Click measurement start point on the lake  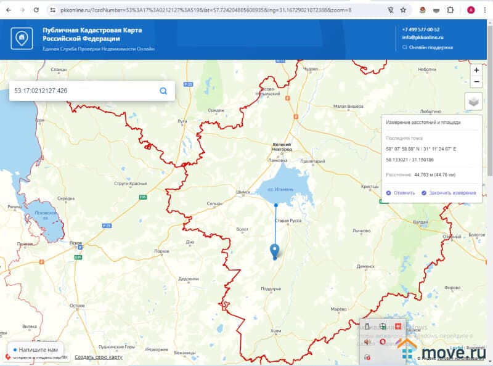tap(275, 205)
